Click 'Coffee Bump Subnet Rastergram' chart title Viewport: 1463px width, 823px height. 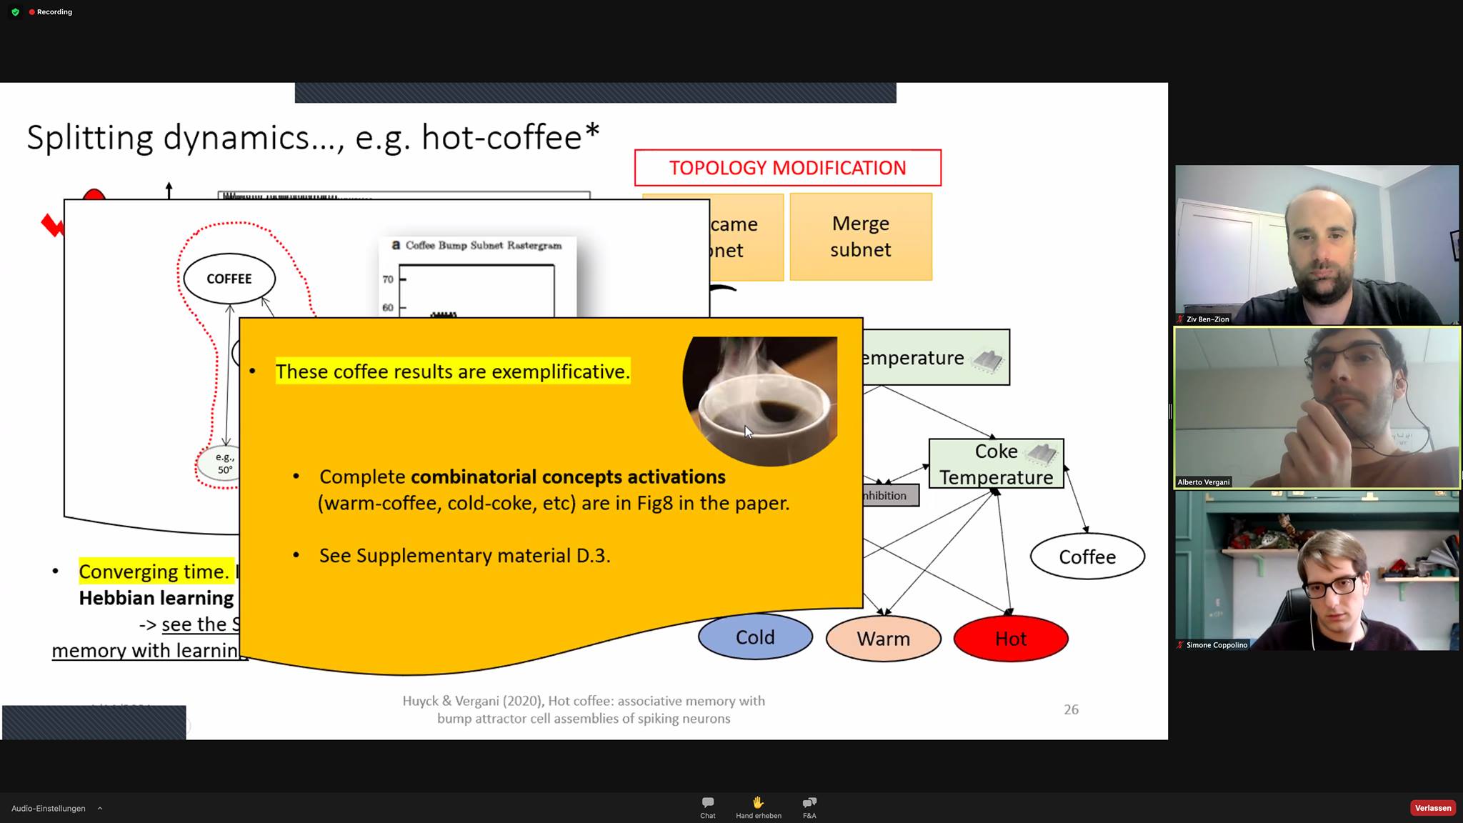point(484,245)
